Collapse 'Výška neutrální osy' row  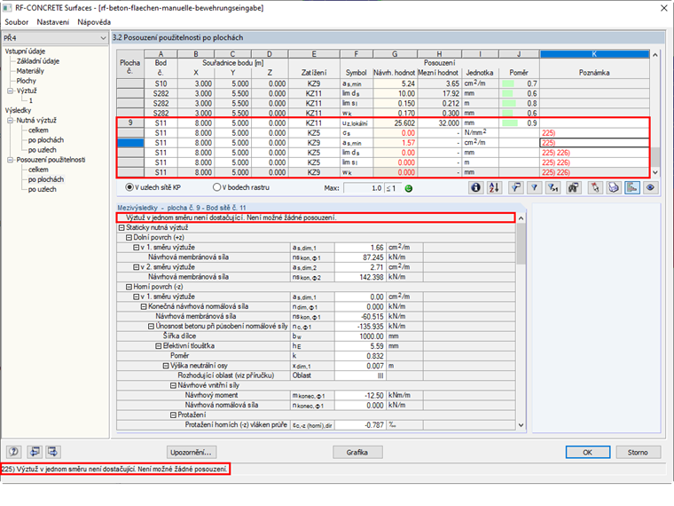166,366
